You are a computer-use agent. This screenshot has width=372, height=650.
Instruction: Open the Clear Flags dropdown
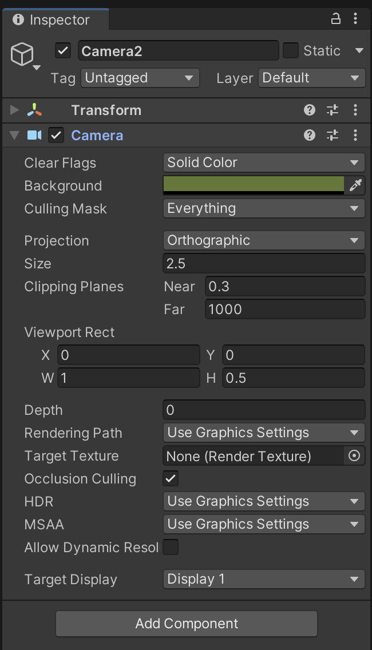263,162
